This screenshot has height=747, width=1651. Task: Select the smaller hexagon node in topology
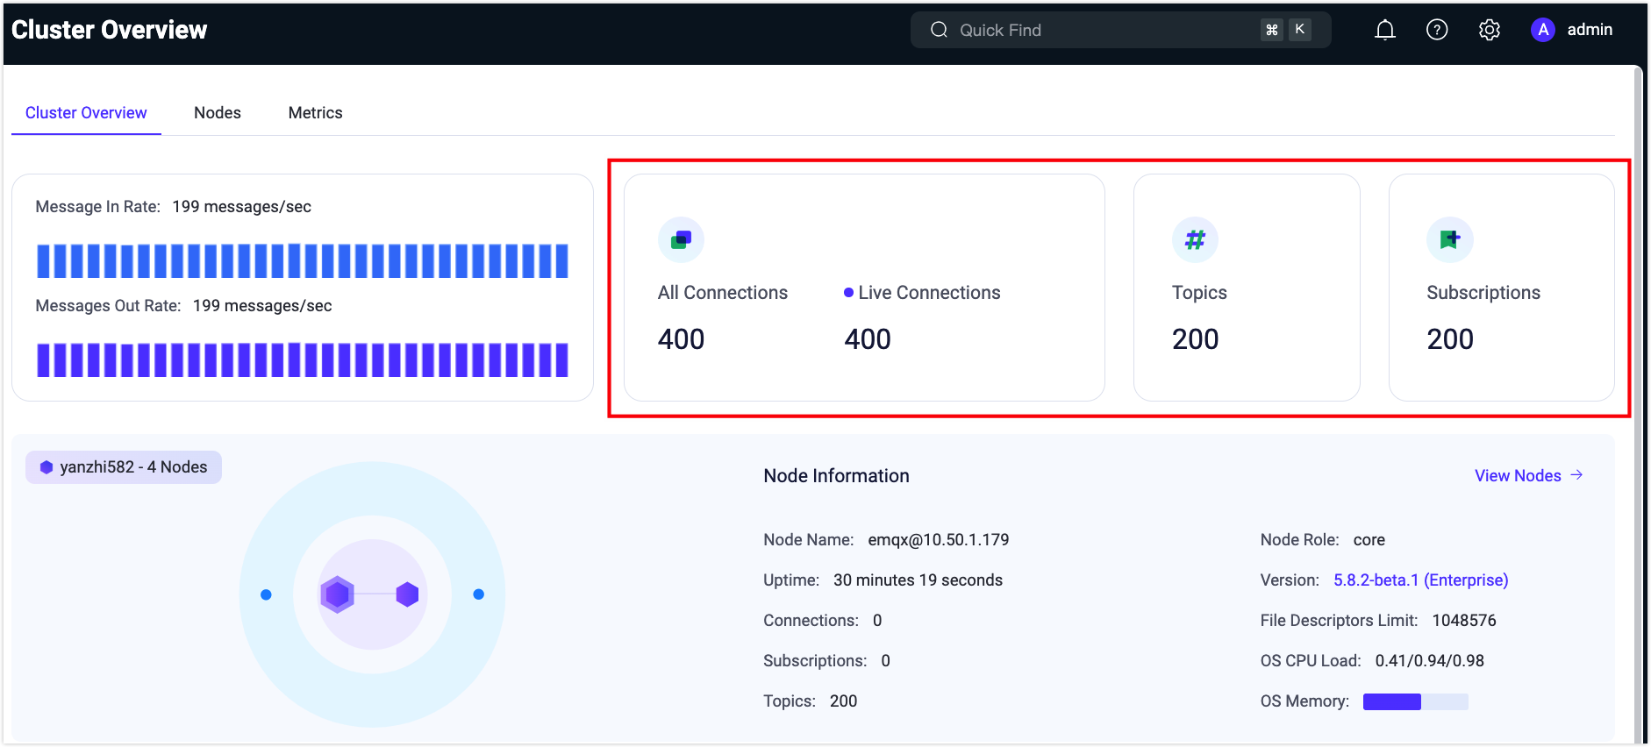coord(407,594)
